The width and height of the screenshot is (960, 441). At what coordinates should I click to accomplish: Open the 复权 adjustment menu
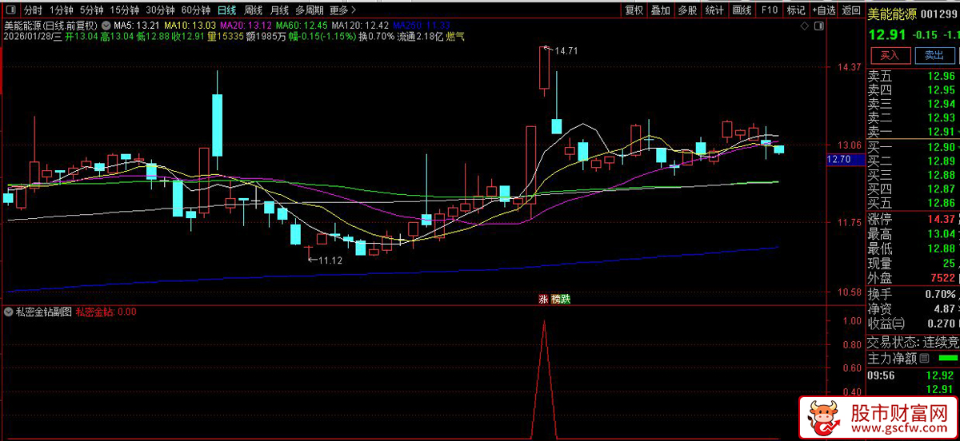click(634, 10)
